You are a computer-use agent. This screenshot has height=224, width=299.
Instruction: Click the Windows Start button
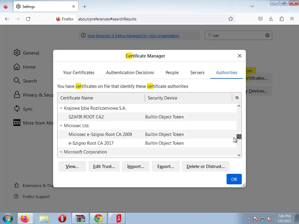pyautogui.click(x=8, y=218)
